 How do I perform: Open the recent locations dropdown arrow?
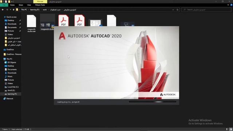(11, 10)
